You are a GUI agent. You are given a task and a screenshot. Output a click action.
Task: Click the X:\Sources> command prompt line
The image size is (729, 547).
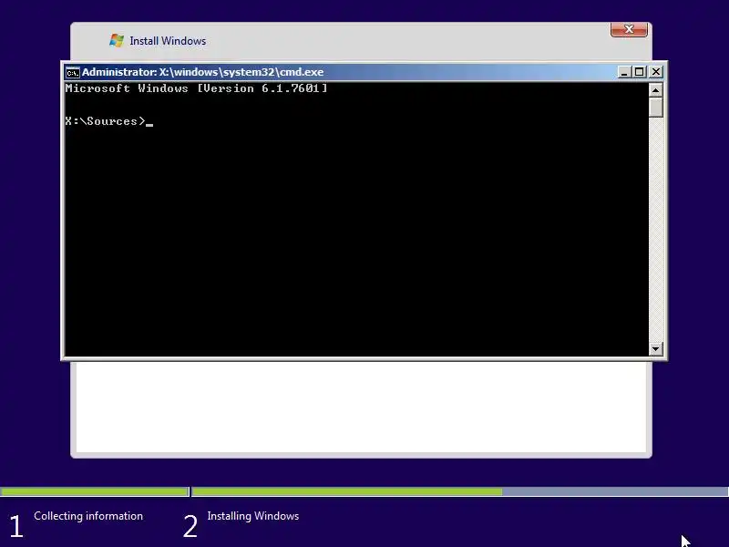tap(109, 121)
